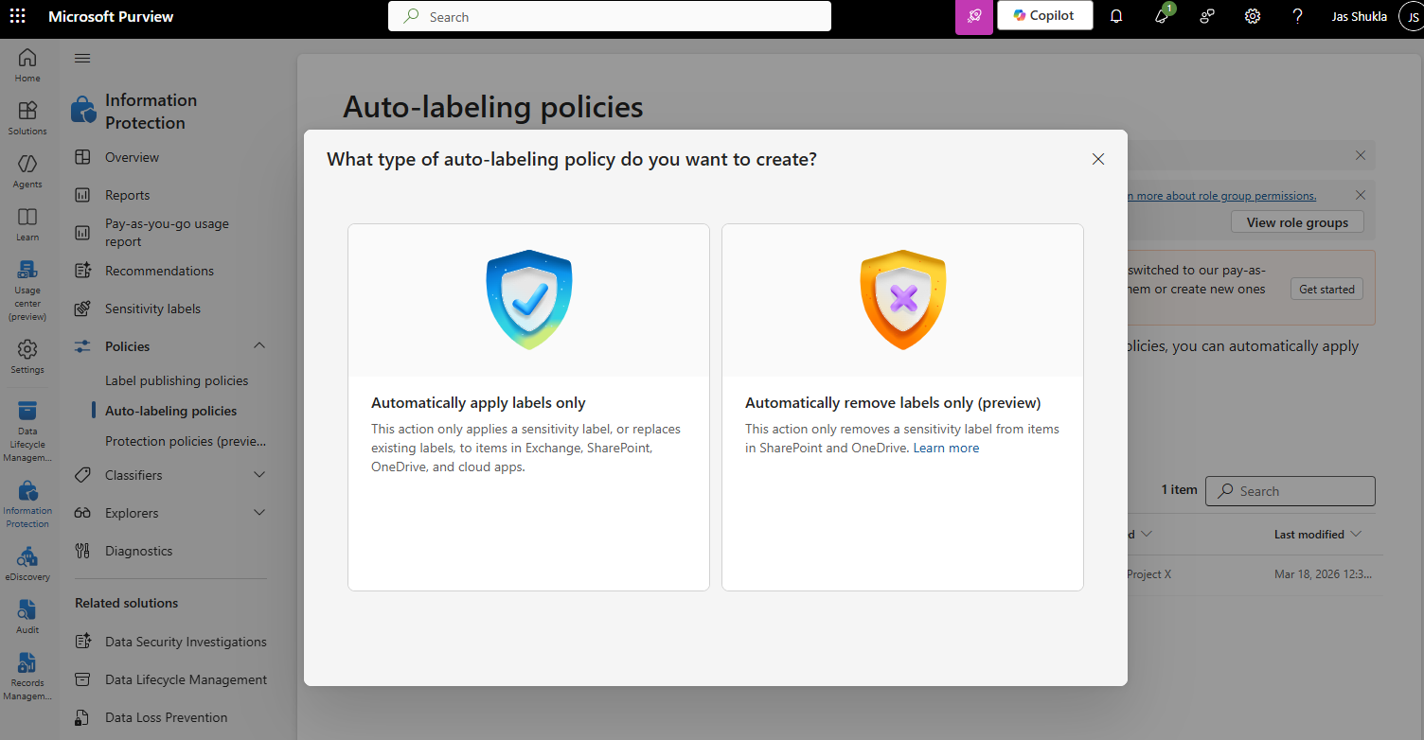The height and width of the screenshot is (740, 1424).
Task: Close the auto-labeling policy type dialog
Action: (x=1098, y=159)
